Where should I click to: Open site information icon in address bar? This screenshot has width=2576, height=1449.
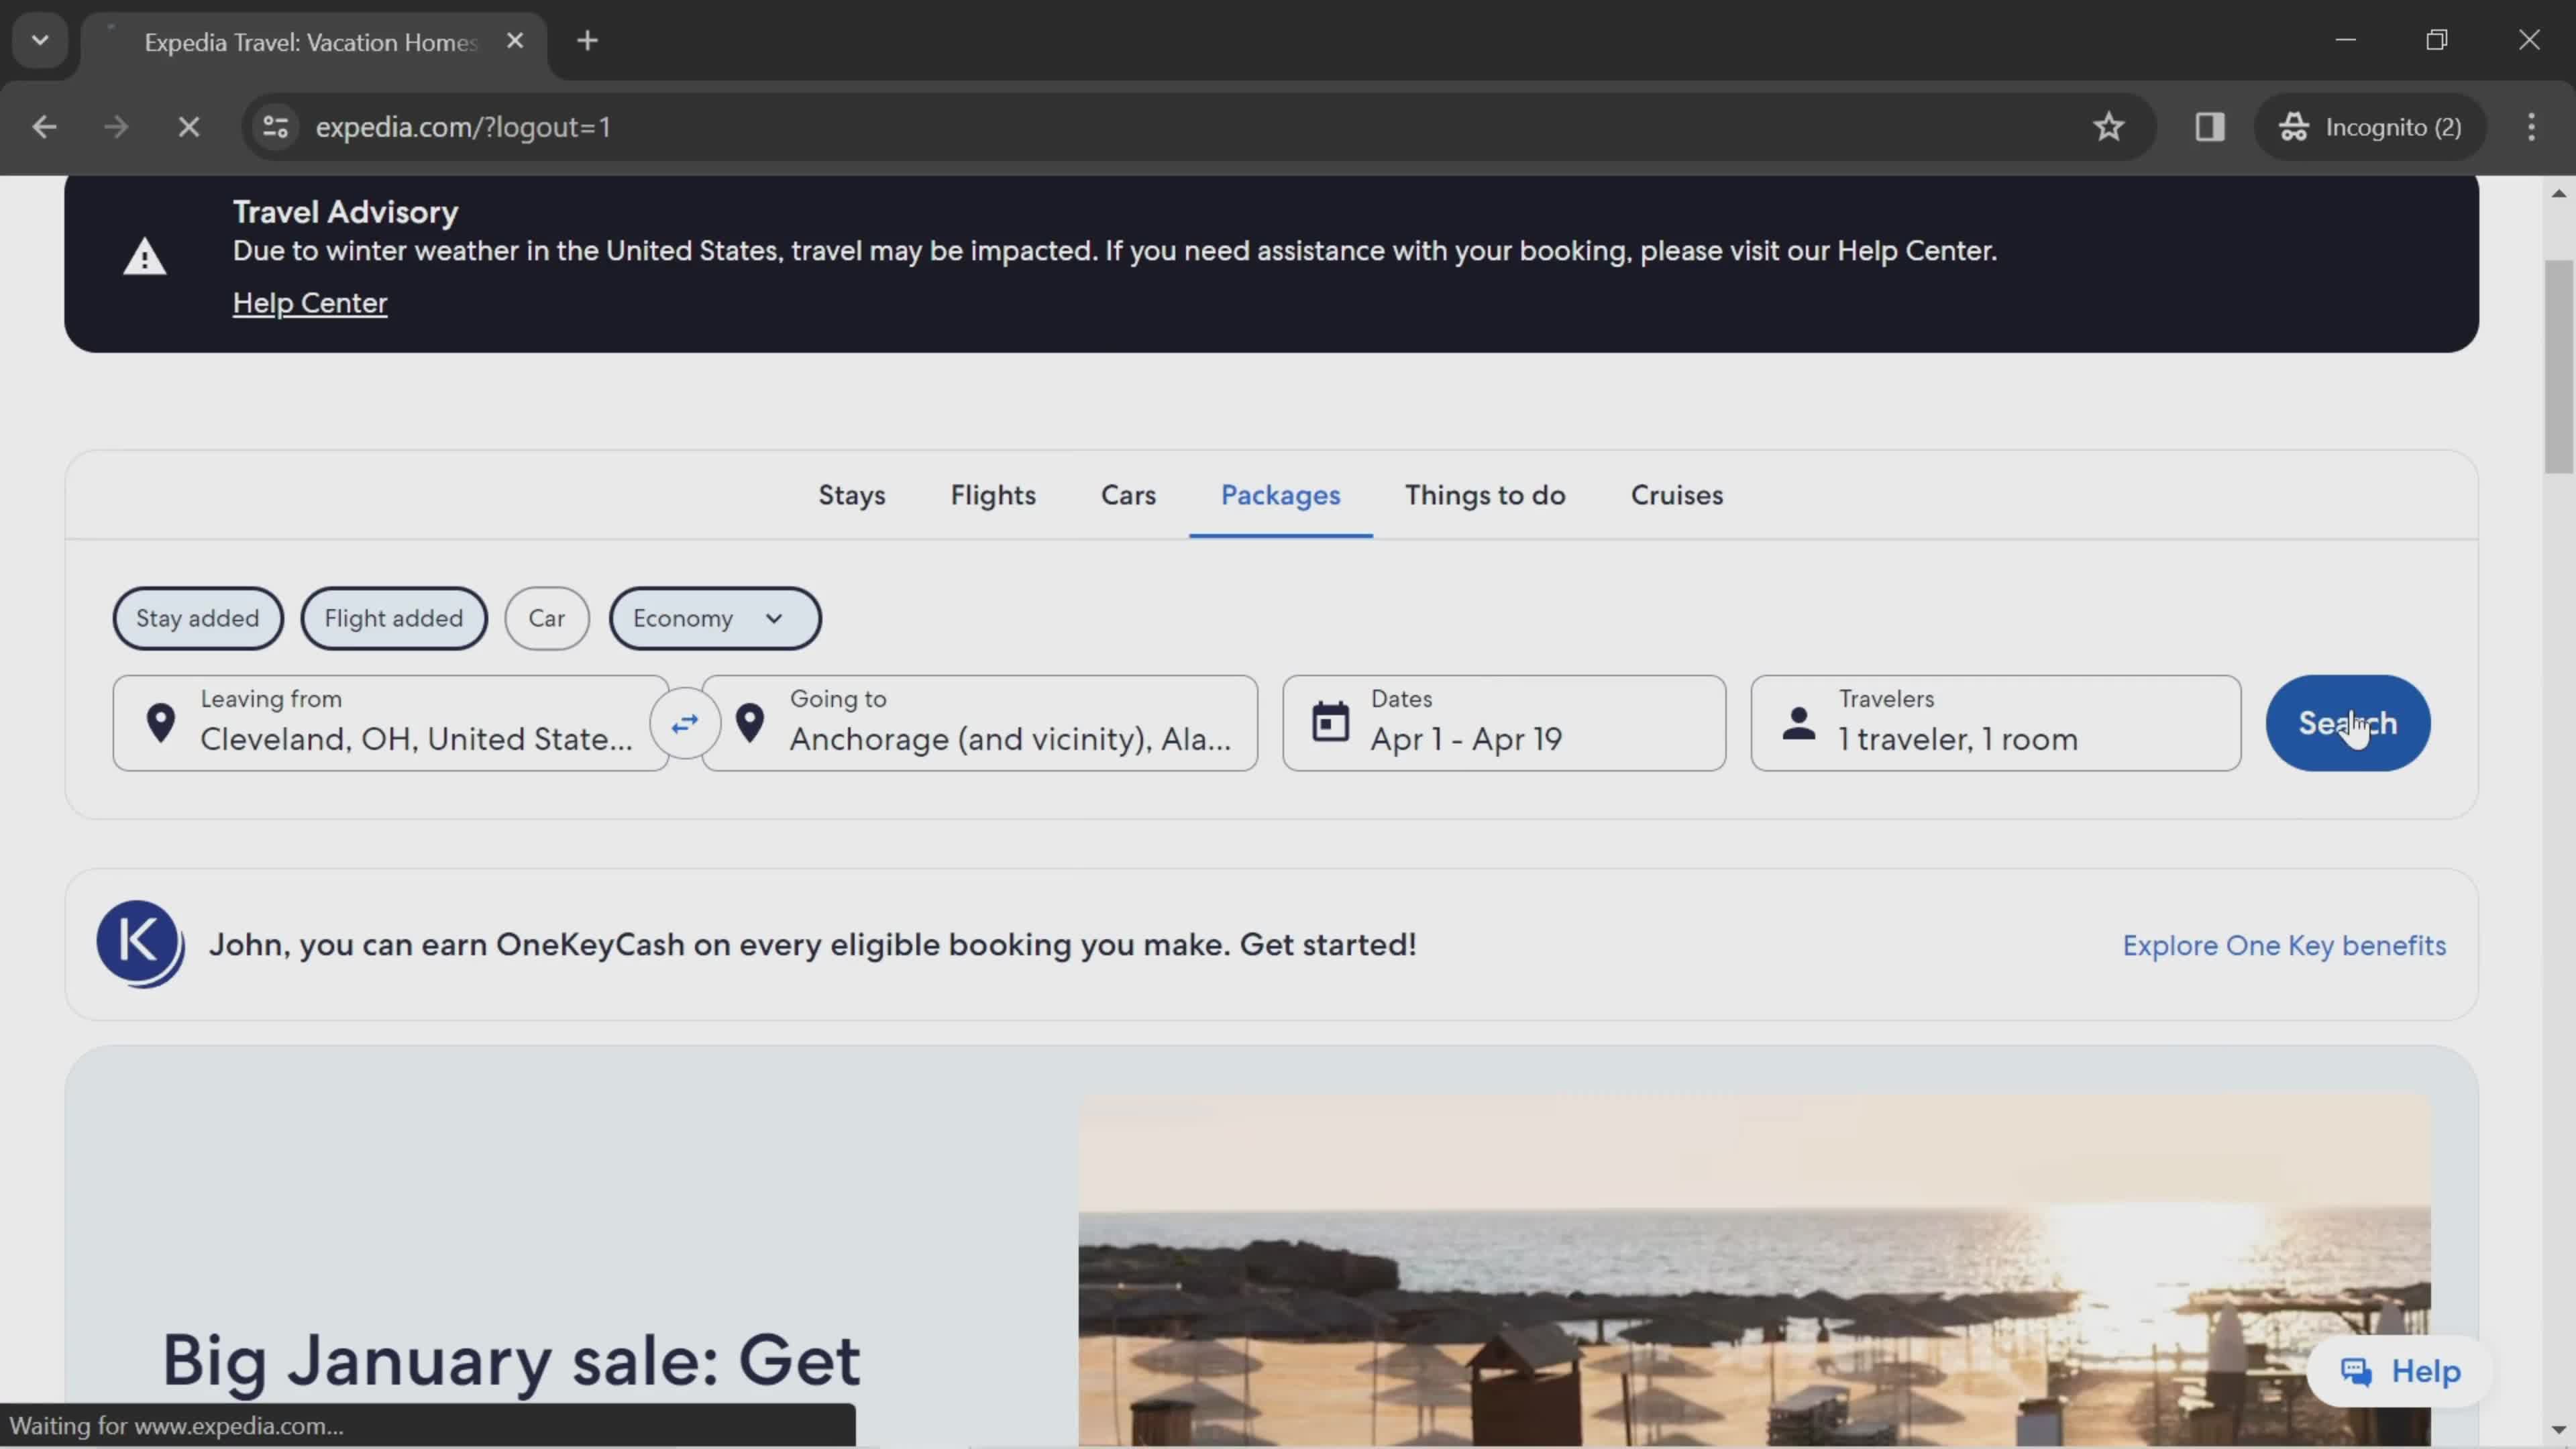tap(275, 127)
